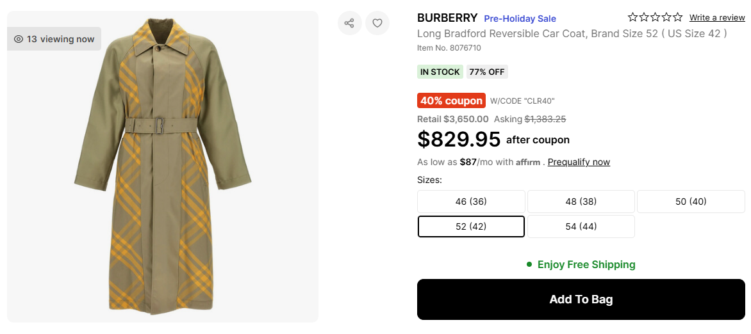The image size is (751, 334).
Task: Add coat to wishlist with heart icon
Action: [377, 24]
